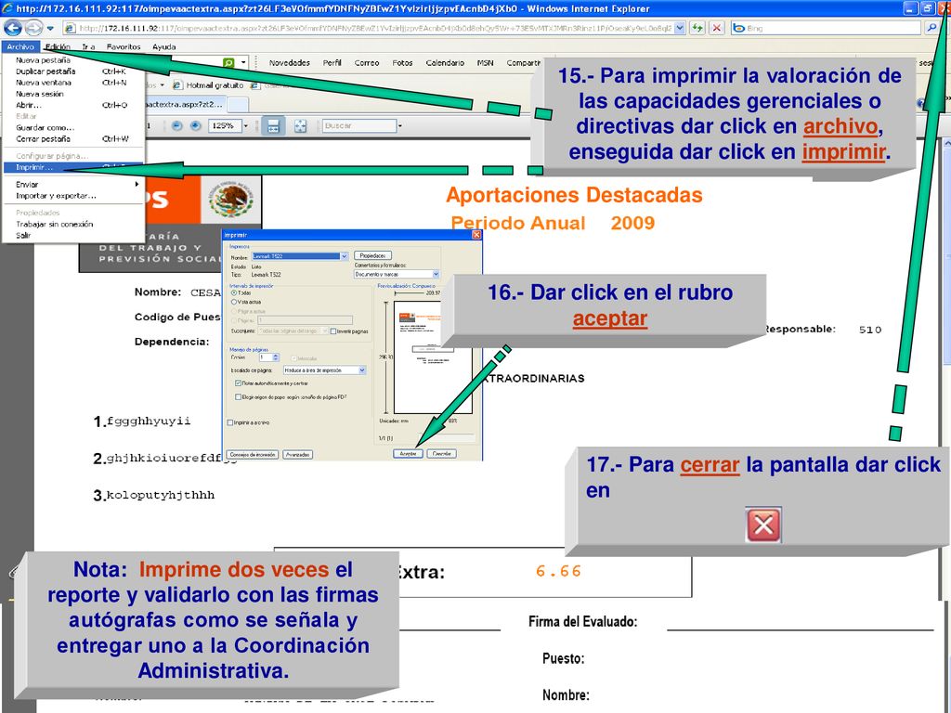This screenshot has width=951, height=713.
Task: Select the Todas radio button
Action: (x=234, y=292)
